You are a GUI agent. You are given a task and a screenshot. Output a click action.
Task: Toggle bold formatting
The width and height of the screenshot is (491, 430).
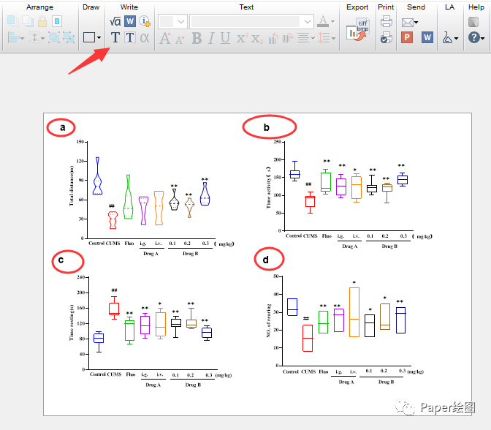click(x=197, y=38)
